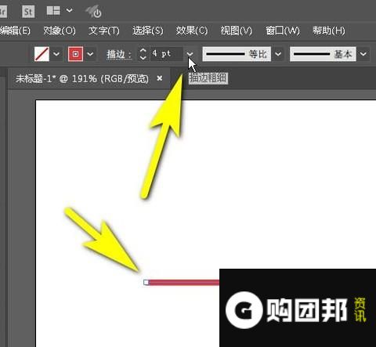Expand the fill color dropdown arrow
This screenshot has height=347, width=376.
tap(56, 54)
